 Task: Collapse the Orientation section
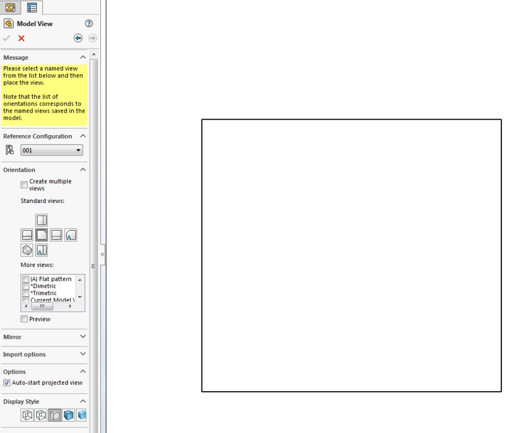[x=83, y=169]
